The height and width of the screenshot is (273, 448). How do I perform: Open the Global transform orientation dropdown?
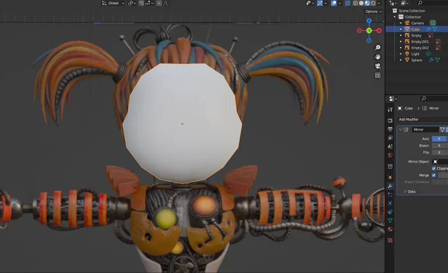113,3
